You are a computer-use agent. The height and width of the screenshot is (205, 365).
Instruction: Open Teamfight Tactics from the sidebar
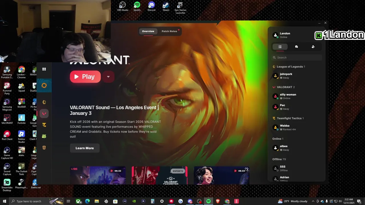click(x=44, y=125)
